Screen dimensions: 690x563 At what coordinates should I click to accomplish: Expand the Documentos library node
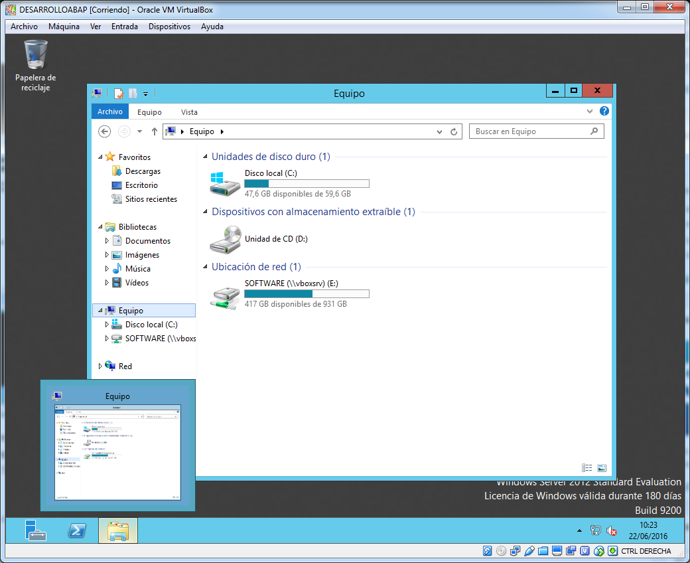(x=107, y=241)
